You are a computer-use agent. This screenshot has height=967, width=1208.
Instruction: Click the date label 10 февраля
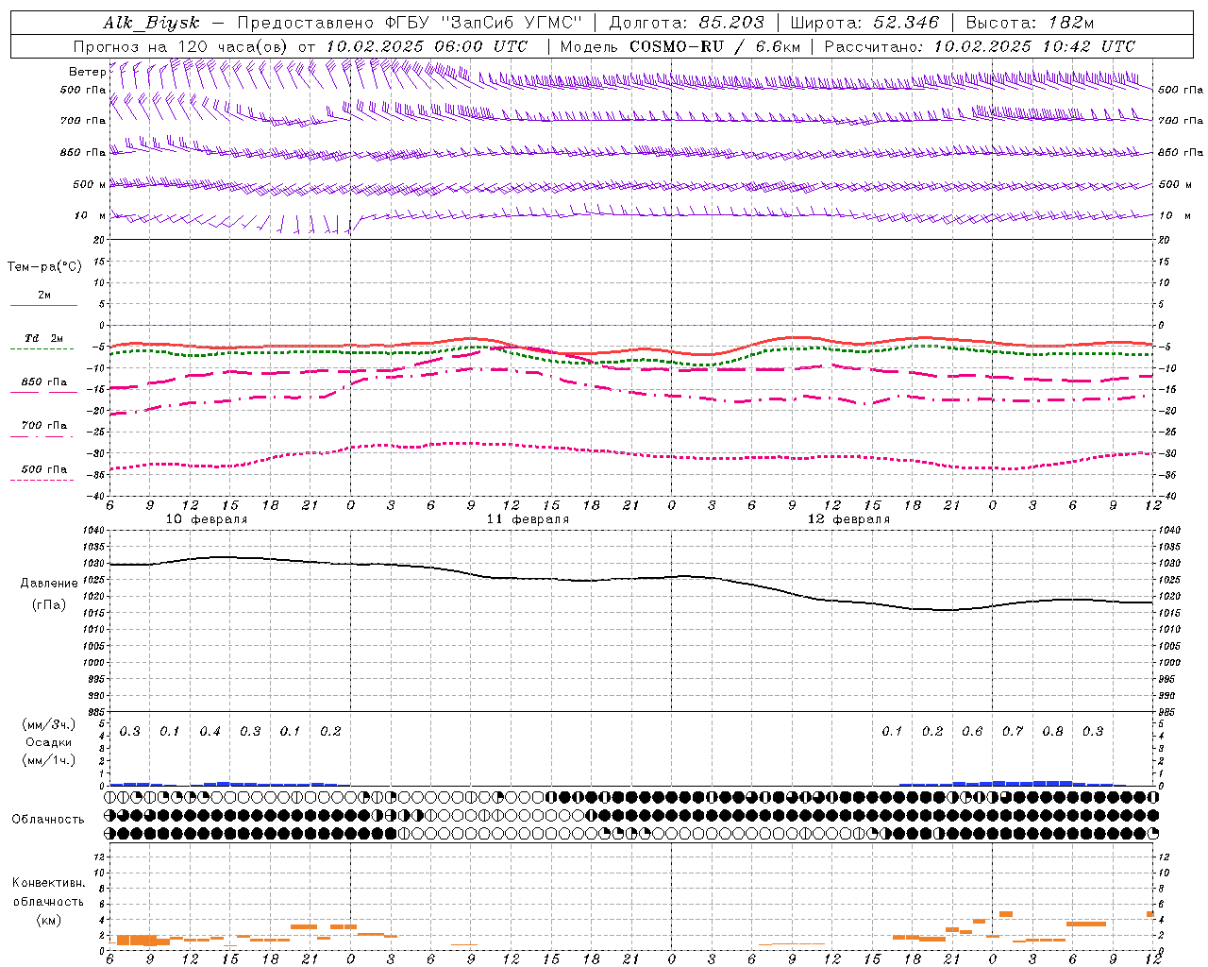(x=207, y=519)
